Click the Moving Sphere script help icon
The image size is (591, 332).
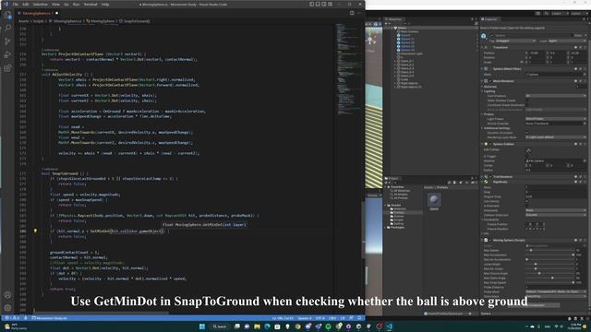click(x=575, y=240)
